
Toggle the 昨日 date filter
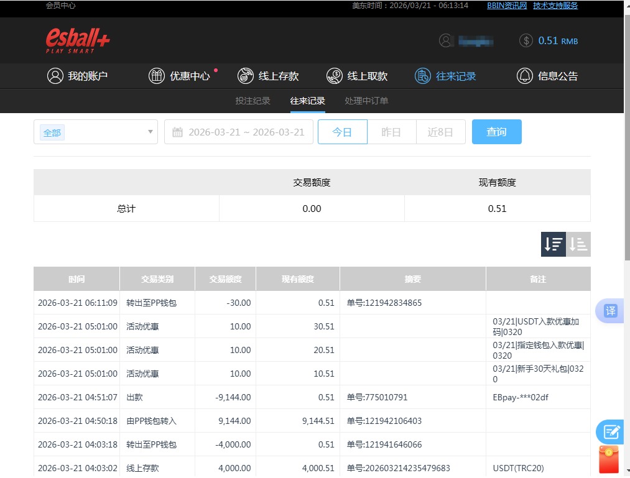pyautogui.click(x=392, y=131)
